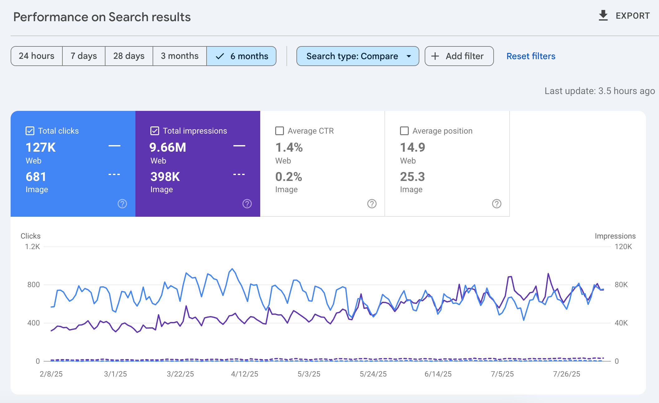The image size is (659, 403).
Task: Click the 4/12/25 date on chart axis
Action: click(244, 374)
